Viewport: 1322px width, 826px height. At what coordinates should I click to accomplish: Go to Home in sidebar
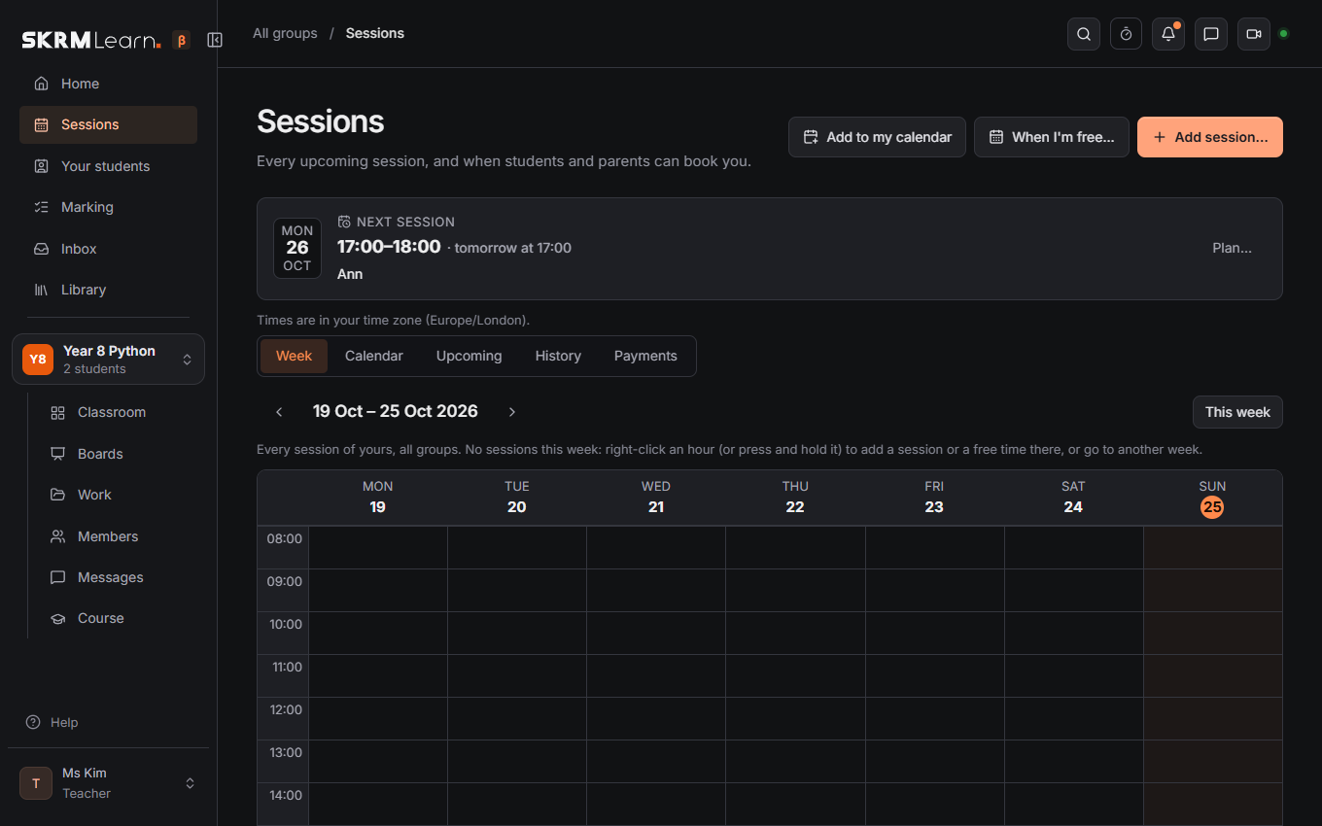pos(108,84)
